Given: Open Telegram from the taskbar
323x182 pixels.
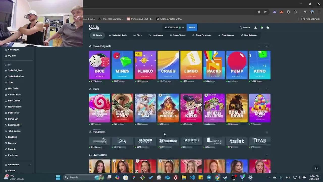Looking at the screenshot, I should click(209, 177).
